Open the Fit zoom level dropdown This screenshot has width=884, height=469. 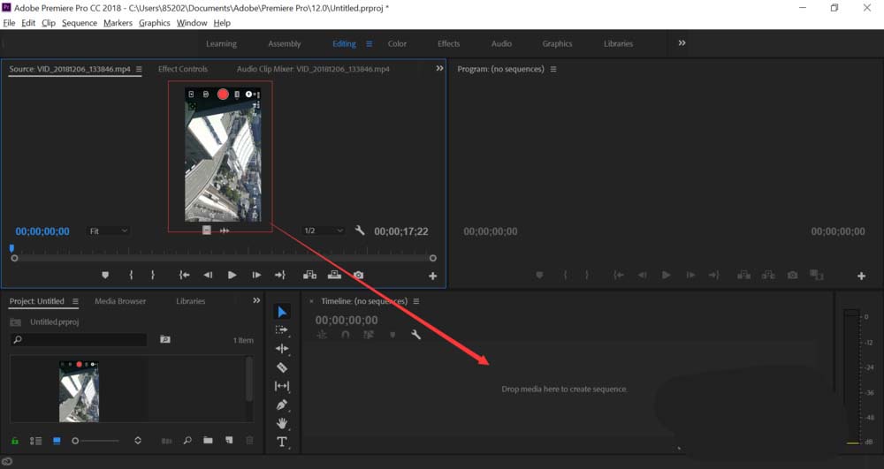pos(109,231)
